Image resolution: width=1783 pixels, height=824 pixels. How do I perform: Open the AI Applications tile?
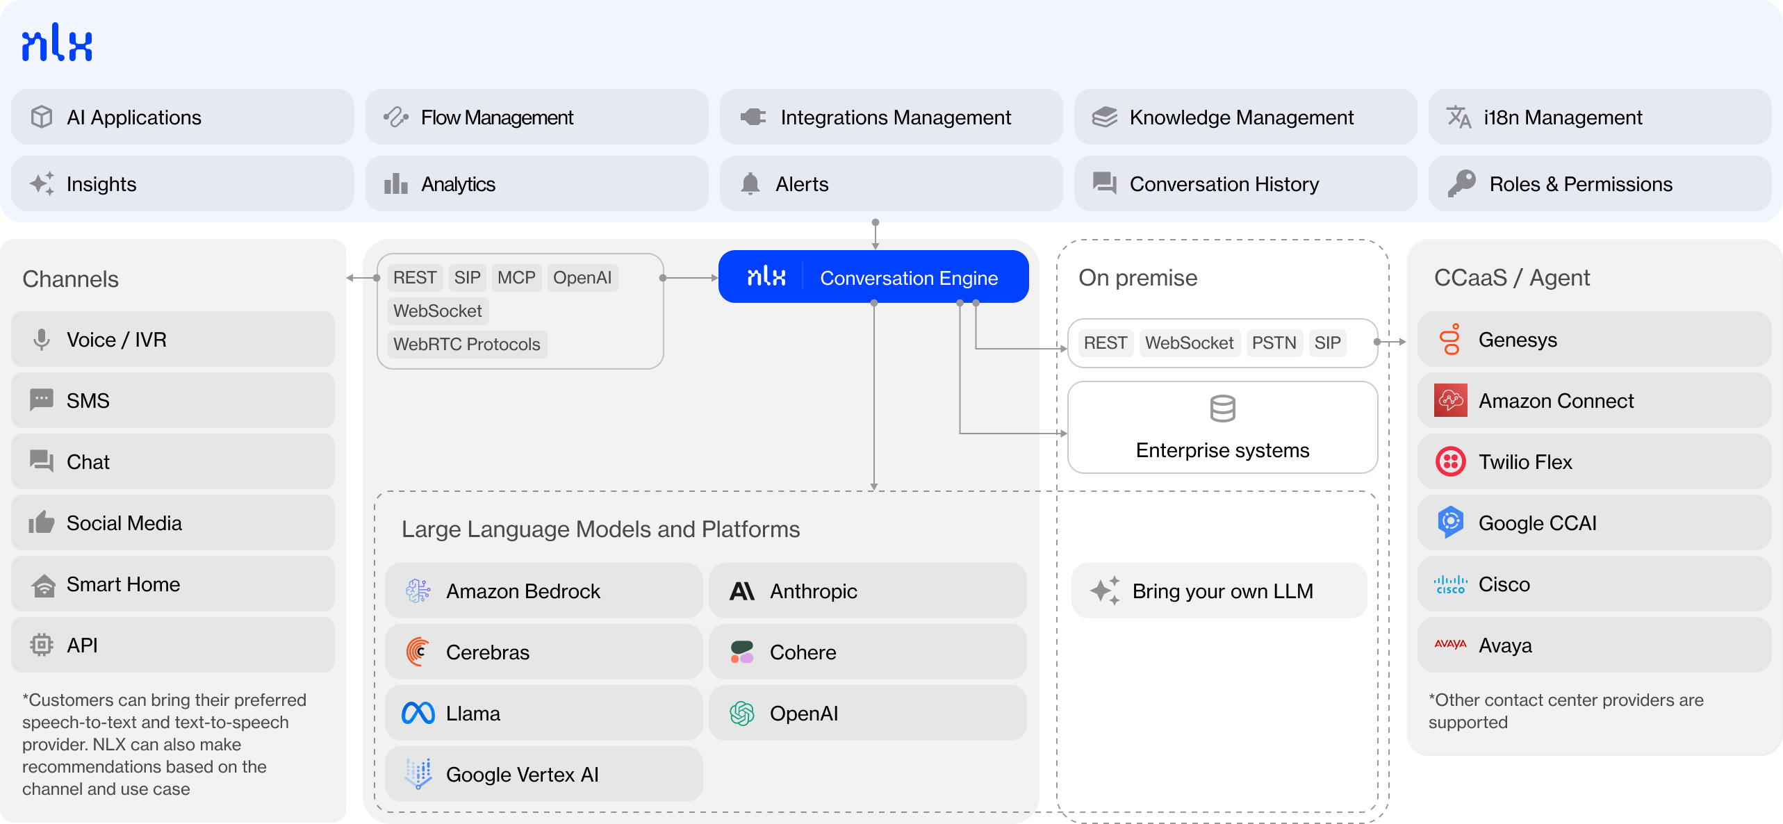pyautogui.click(x=182, y=117)
